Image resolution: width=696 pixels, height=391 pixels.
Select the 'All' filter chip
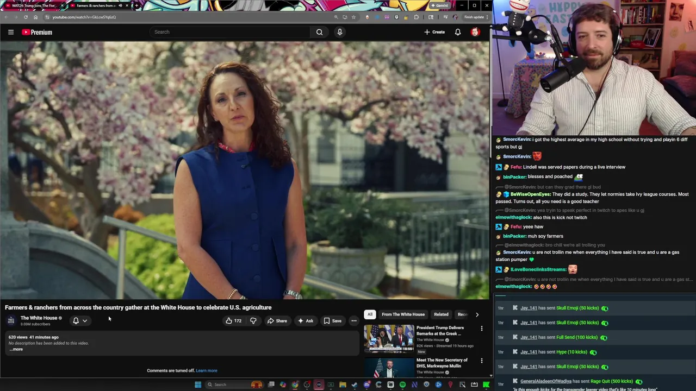pyautogui.click(x=370, y=314)
